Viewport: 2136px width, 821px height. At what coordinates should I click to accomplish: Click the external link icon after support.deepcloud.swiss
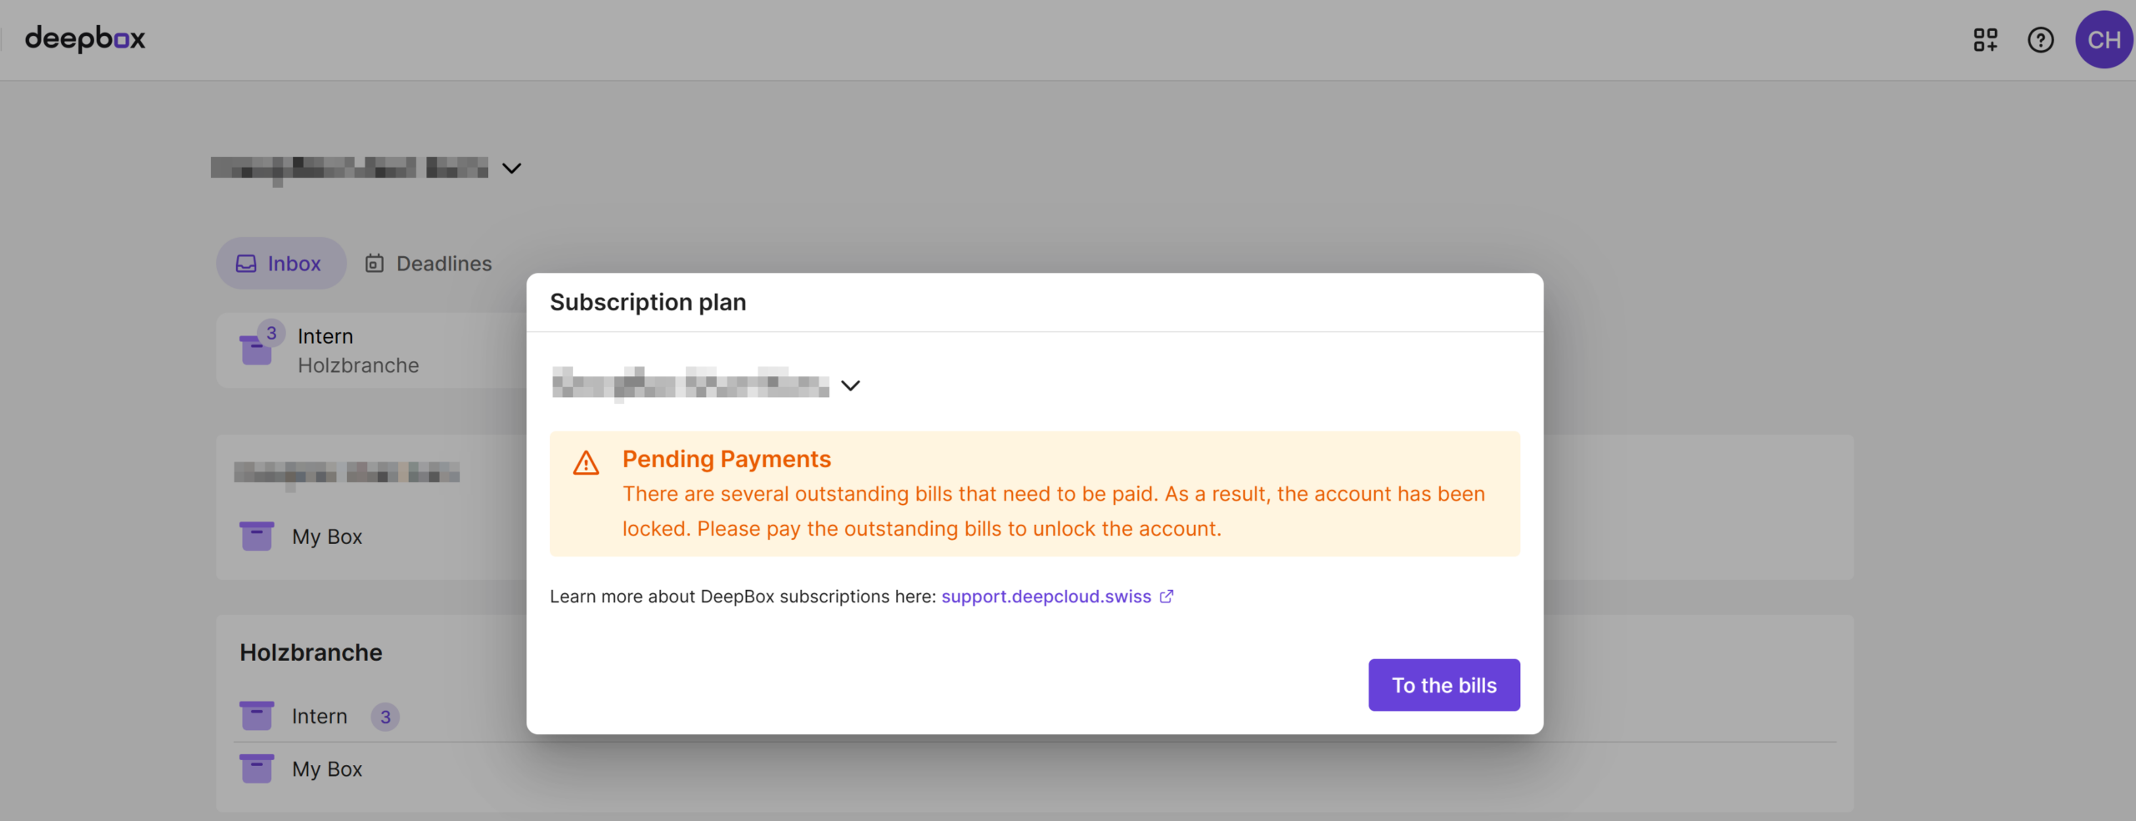(1166, 597)
